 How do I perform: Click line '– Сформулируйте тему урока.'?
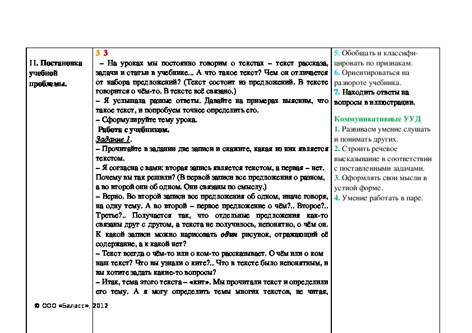[x=146, y=120]
